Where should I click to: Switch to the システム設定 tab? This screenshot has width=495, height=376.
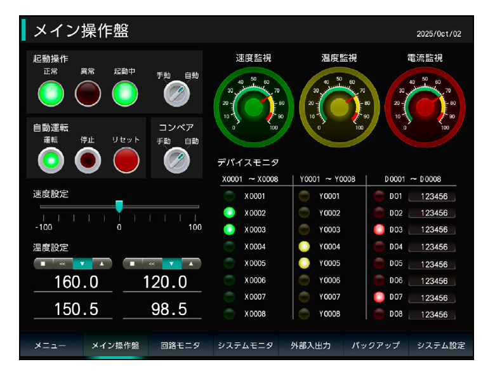tap(440, 346)
